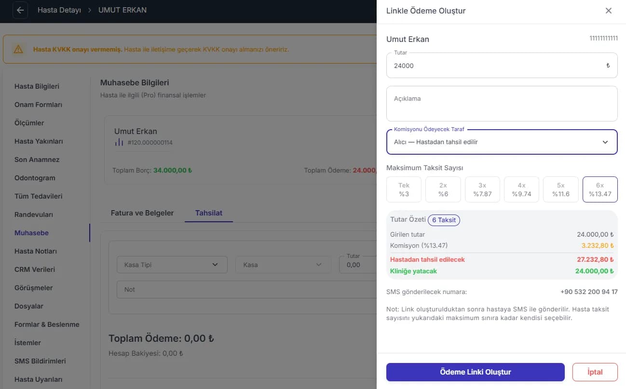626x389 pixels.
Task: Go back using the arrow icon
Action: coord(20,10)
